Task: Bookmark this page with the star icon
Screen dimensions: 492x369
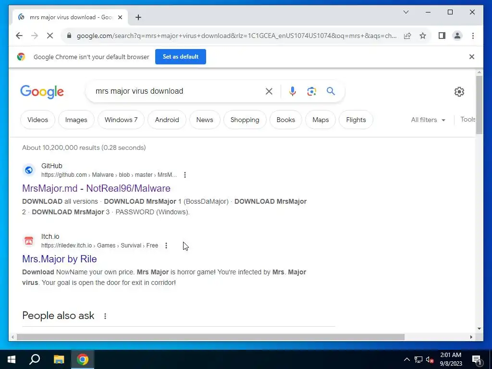Action: point(423,36)
